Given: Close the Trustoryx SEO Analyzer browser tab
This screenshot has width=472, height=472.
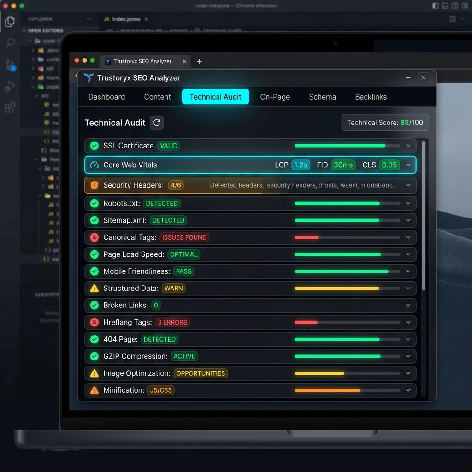Looking at the screenshot, I should [184, 61].
